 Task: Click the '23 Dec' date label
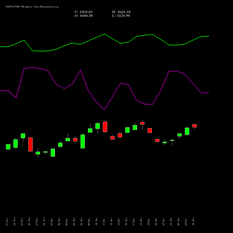(x=164, y=222)
